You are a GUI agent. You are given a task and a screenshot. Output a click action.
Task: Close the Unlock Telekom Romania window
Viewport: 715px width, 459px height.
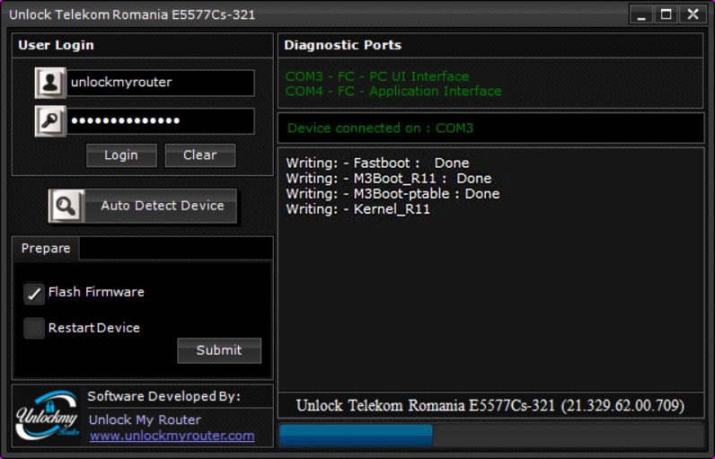click(693, 14)
